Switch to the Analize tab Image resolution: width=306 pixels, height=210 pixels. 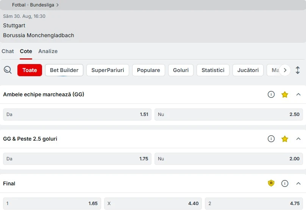pos(48,51)
